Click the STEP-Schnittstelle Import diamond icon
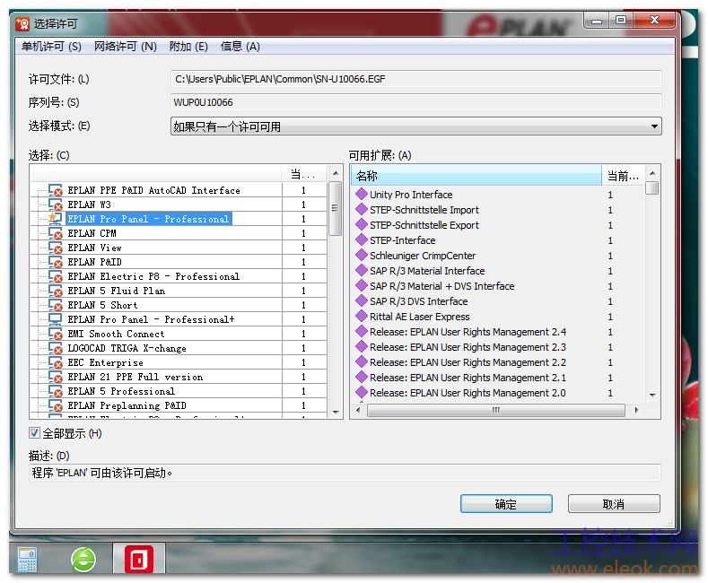 pyautogui.click(x=362, y=210)
